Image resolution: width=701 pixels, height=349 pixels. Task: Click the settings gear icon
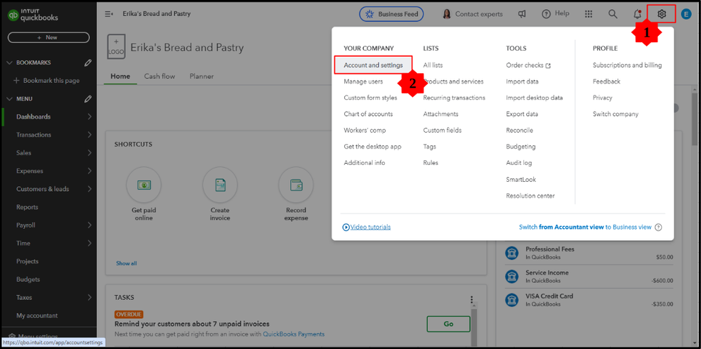(662, 14)
